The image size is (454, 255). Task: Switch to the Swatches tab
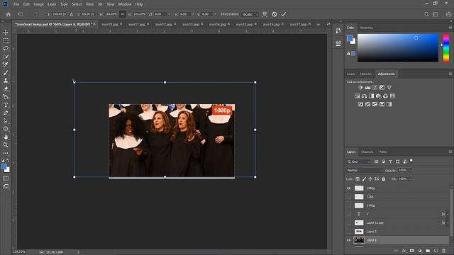[367, 28]
